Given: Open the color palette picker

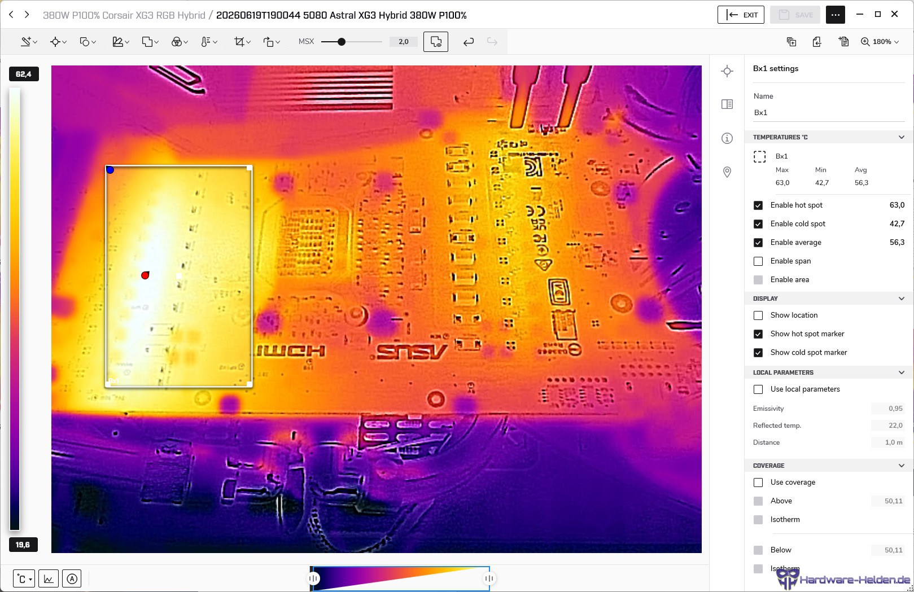Looking at the screenshot, I should (x=180, y=42).
